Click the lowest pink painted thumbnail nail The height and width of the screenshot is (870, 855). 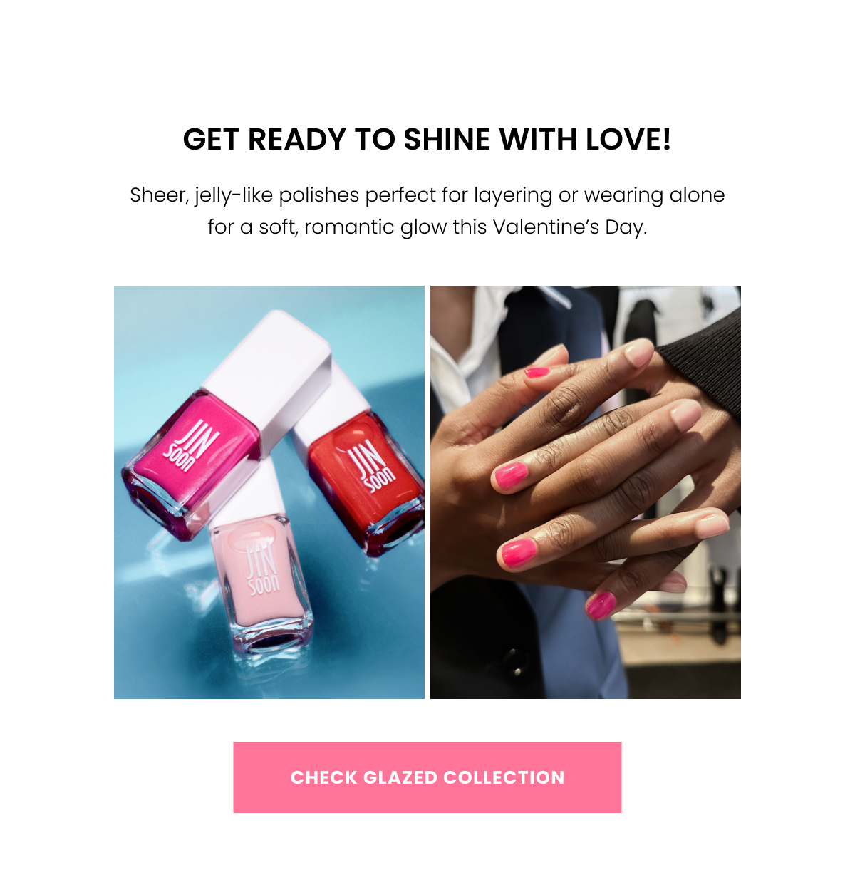(x=600, y=605)
